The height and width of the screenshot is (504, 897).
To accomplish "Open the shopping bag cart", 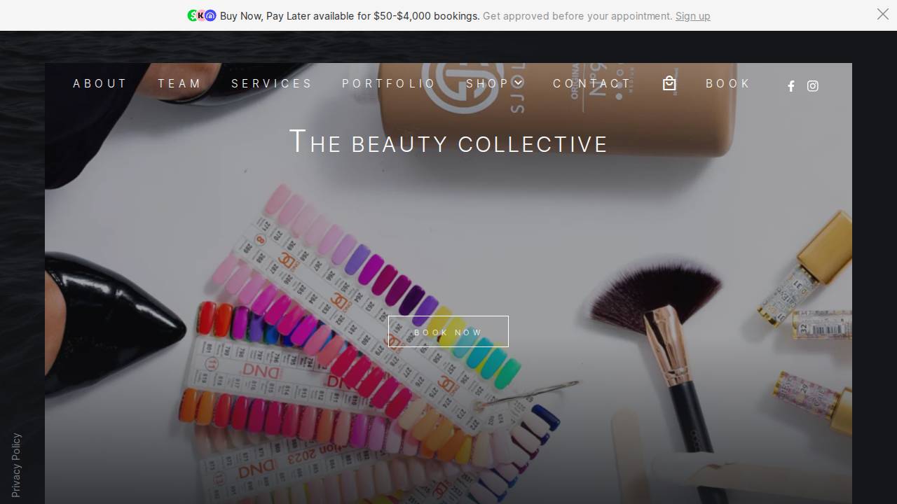I will [669, 83].
